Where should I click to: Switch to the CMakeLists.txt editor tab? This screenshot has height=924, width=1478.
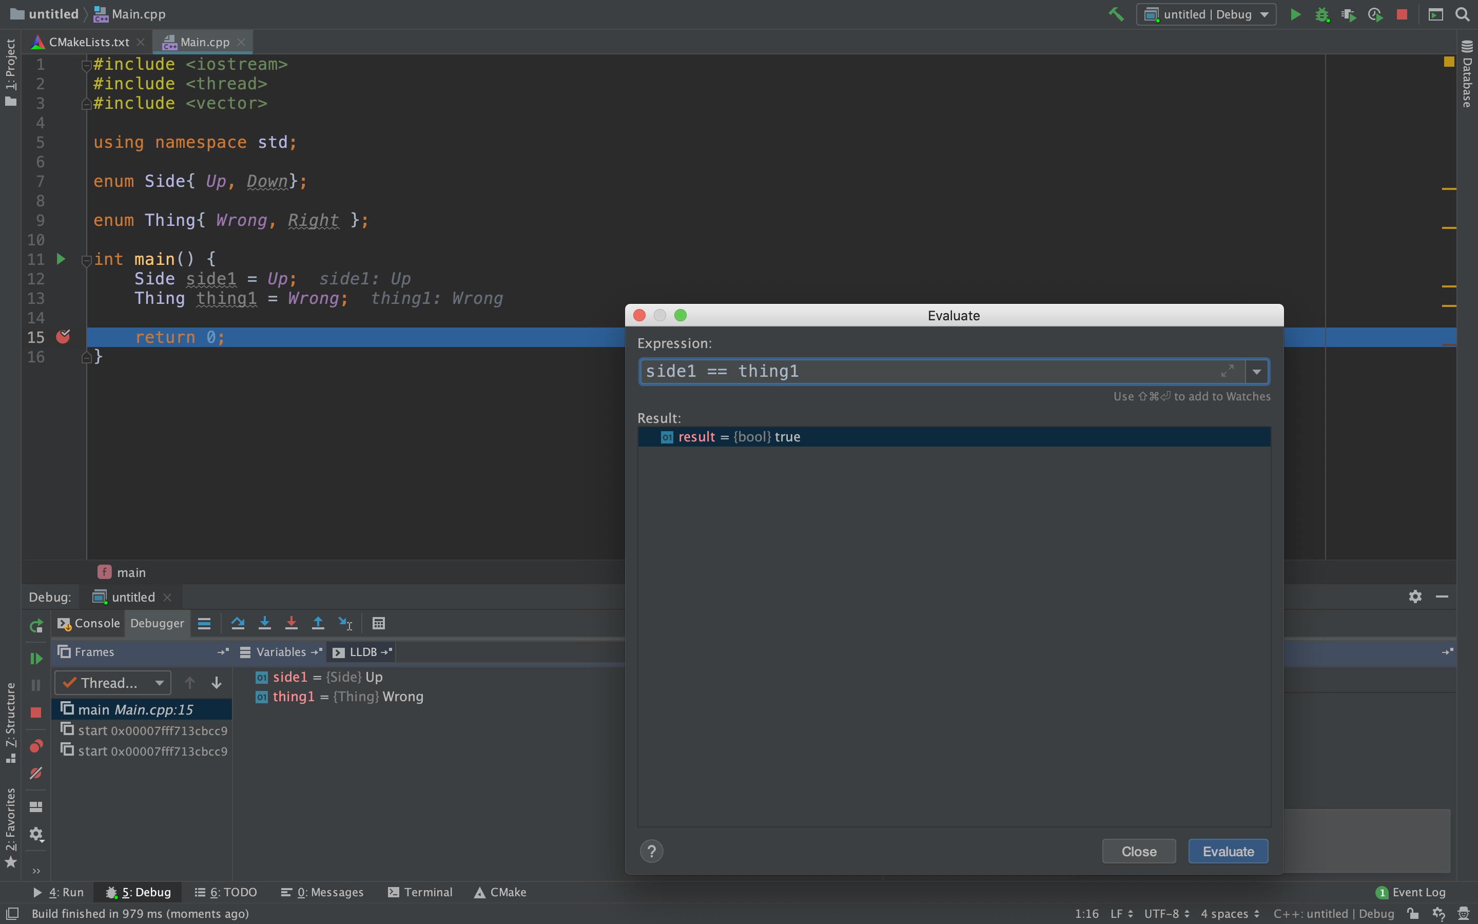tap(89, 42)
